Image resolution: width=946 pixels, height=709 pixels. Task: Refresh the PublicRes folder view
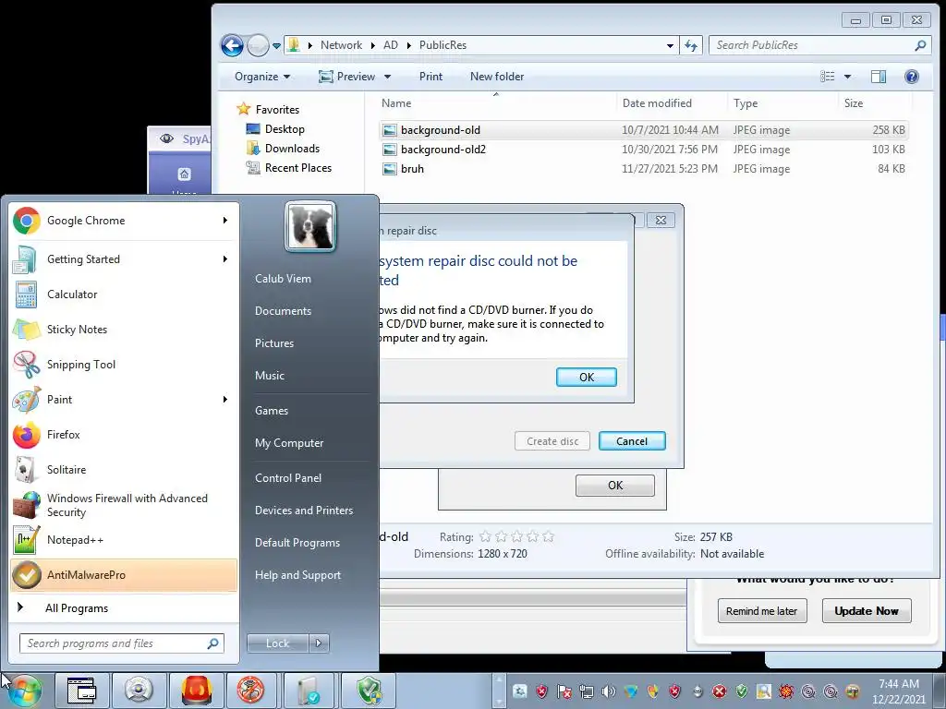click(x=691, y=45)
